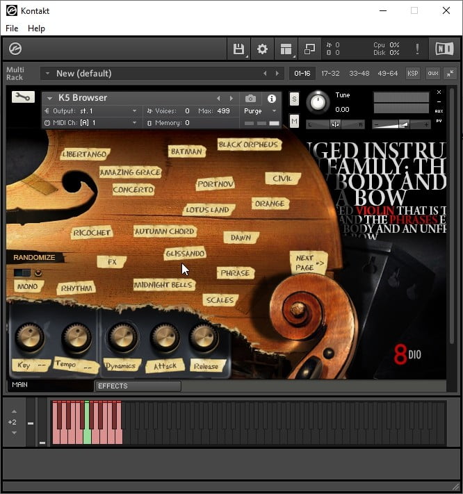Toggle the Solo S button

(x=294, y=99)
